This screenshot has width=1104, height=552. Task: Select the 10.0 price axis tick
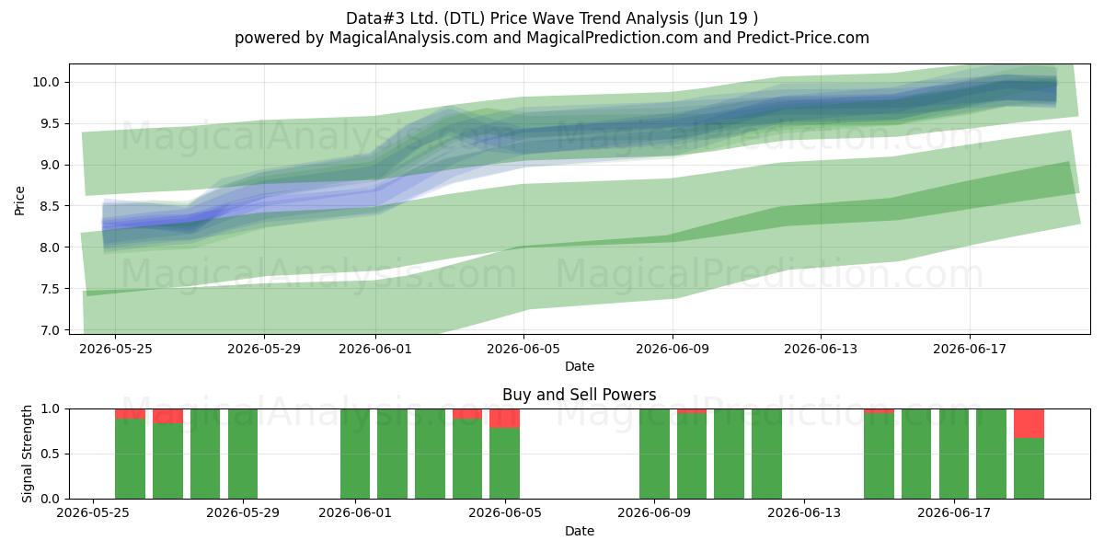pos(44,82)
